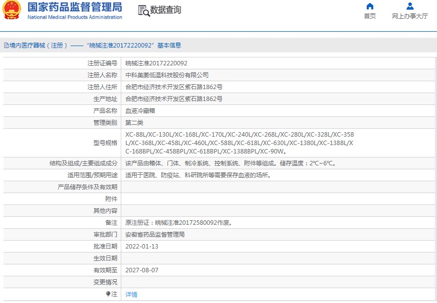Click the model specification list starting XC-88L
437x303 pixels.
pos(240,143)
